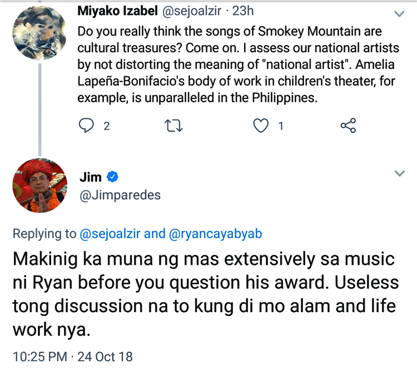This screenshot has height=375, width=417.
Task: Open @sejoalzir in the Replying to line
Action: tap(110, 234)
